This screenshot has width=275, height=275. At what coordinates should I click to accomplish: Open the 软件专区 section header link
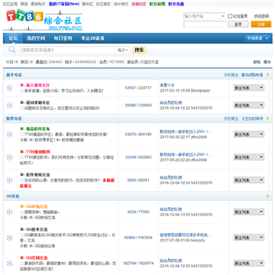[x=14, y=118]
